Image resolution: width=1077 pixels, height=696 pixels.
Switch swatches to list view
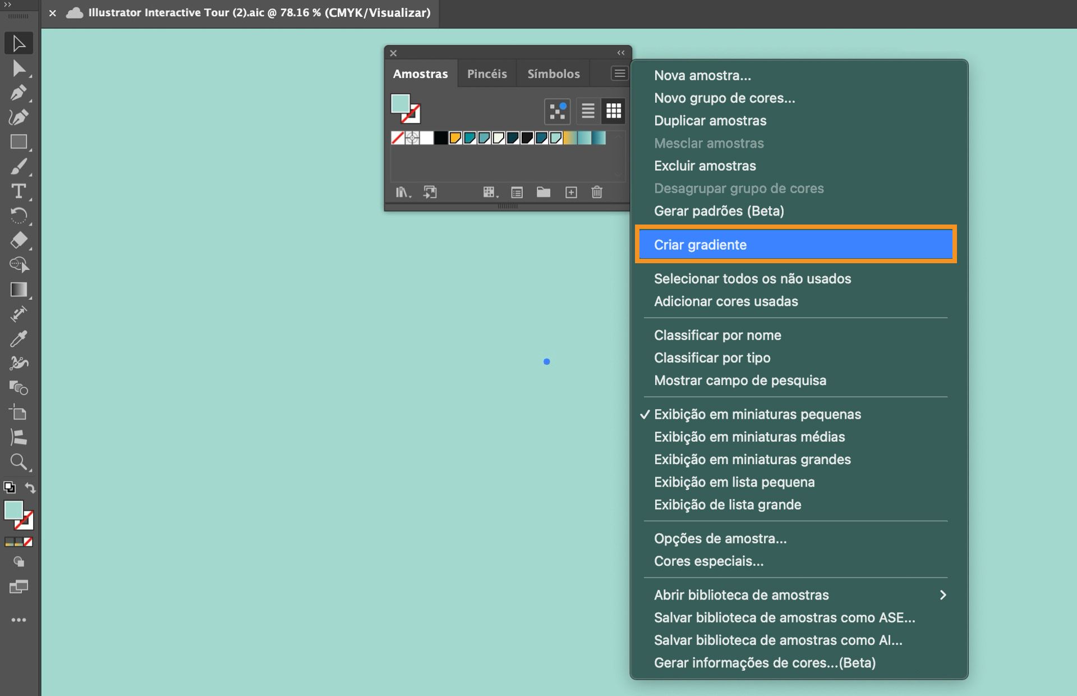[587, 111]
